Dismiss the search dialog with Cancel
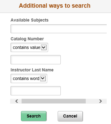 [70, 116]
